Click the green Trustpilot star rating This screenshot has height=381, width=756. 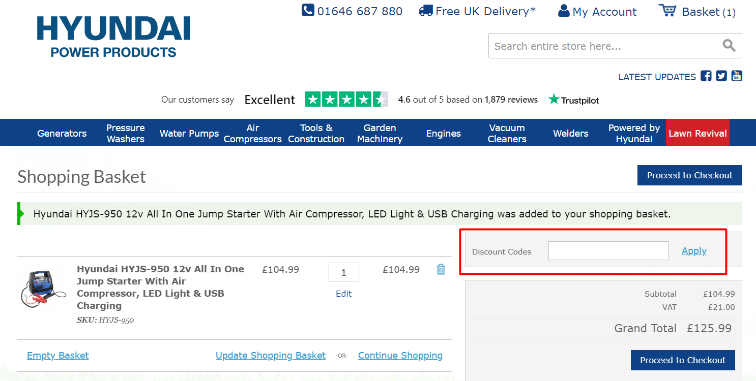[x=346, y=99]
